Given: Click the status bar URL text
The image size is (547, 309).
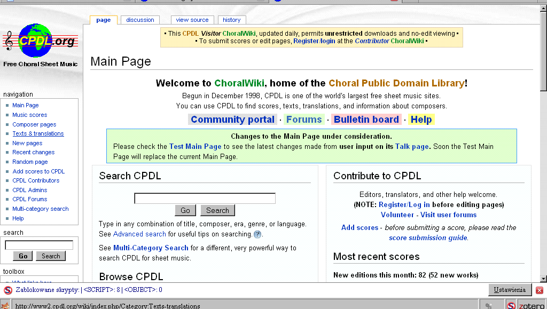Looking at the screenshot, I should click(x=108, y=306).
